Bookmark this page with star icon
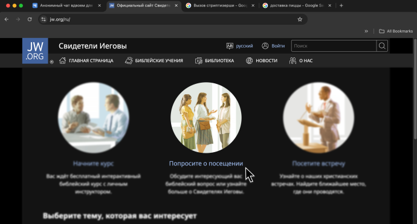Image resolution: width=417 pixels, height=224 pixels. click(300, 19)
